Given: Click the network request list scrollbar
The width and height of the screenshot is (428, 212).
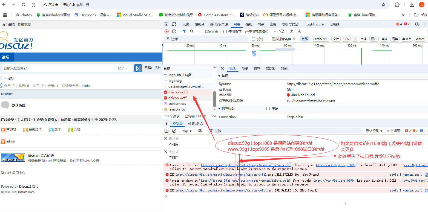Looking at the screenshot, I should pyautogui.click(x=214, y=99).
